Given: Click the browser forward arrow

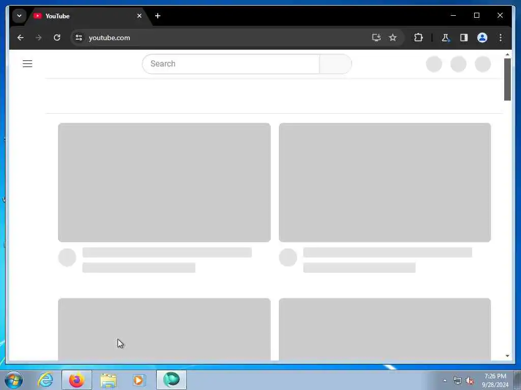Looking at the screenshot, I should pyautogui.click(x=39, y=38).
